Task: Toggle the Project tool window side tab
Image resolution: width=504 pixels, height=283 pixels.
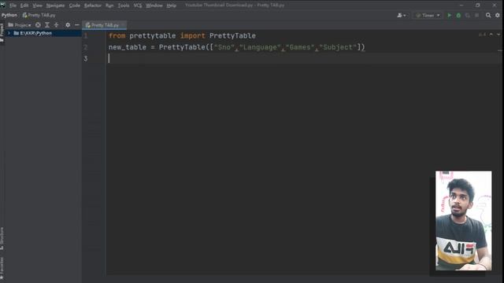Action: point(2,33)
